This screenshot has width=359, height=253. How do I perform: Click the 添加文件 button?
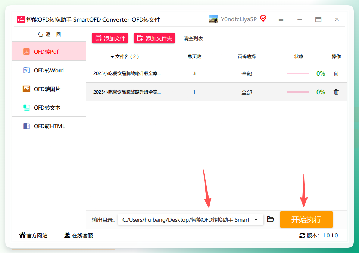(x=110, y=38)
